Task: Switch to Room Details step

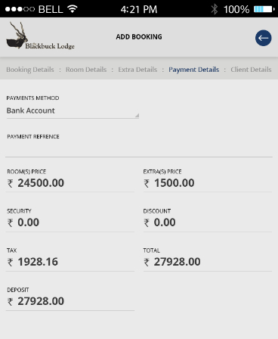Action: click(x=86, y=70)
